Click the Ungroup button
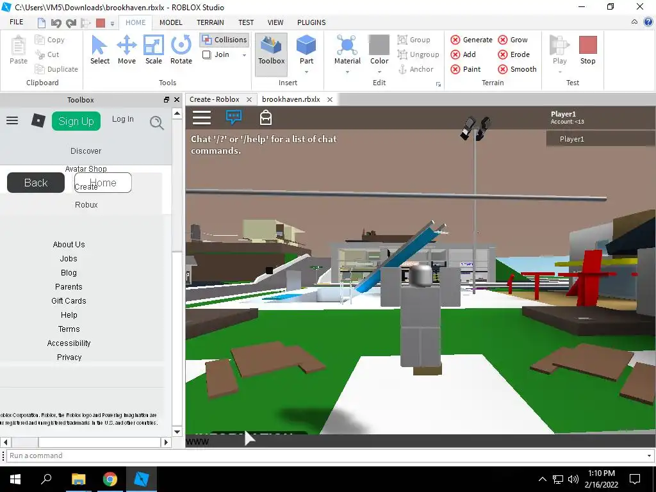Viewport: 656px width, 492px height. [418, 54]
